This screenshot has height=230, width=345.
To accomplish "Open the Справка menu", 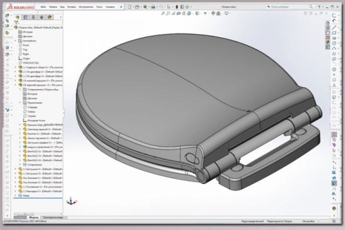I will click(110, 7).
